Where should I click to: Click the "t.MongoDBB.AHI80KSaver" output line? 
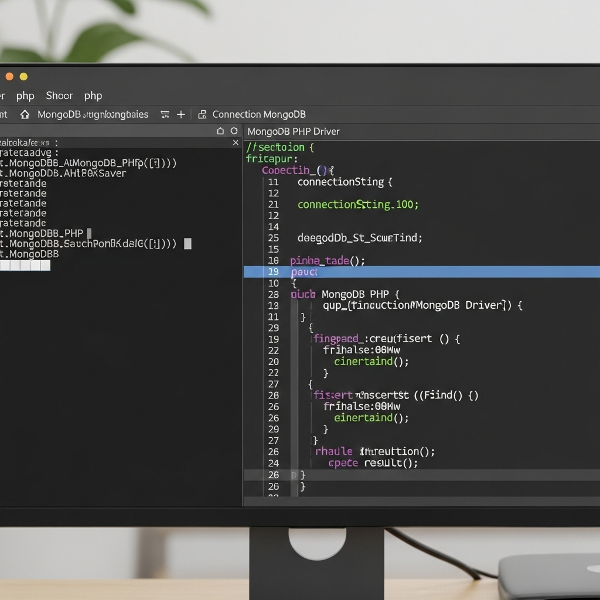(x=63, y=173)
